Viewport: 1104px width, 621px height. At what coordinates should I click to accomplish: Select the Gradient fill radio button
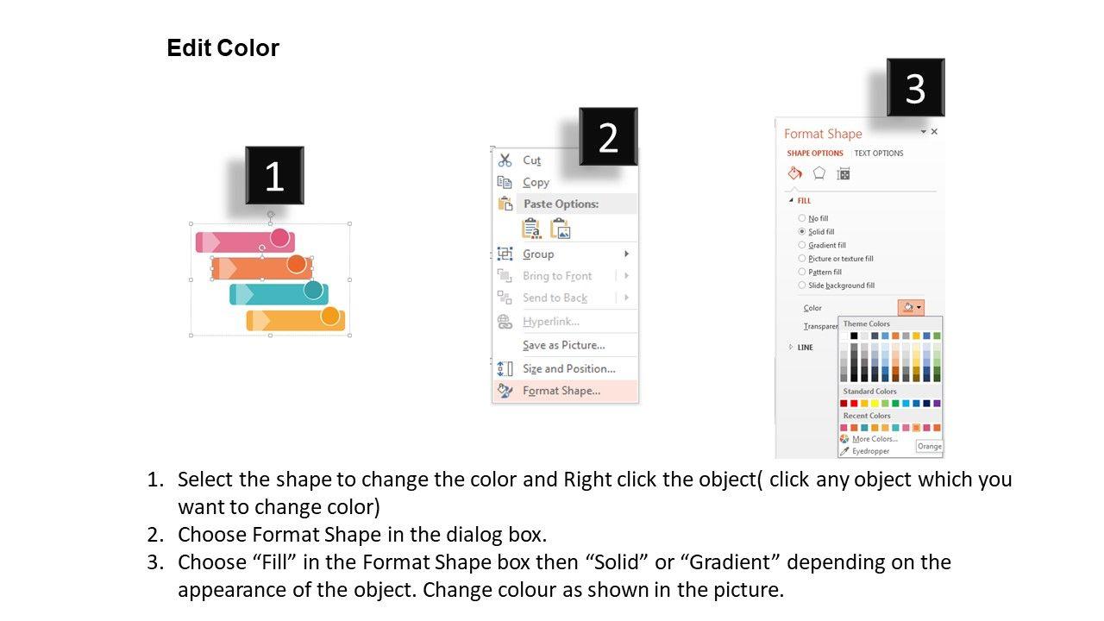click(802, 245)
